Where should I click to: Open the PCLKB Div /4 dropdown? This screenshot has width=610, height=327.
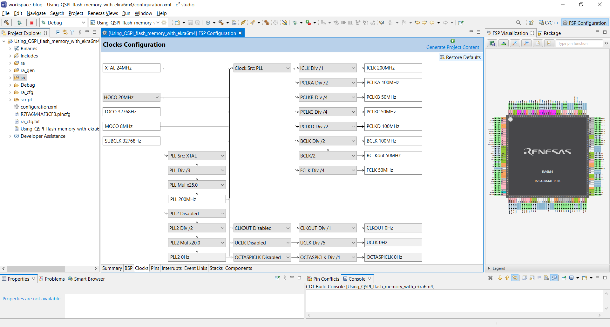pyautogui.click(x=328, y=97)
